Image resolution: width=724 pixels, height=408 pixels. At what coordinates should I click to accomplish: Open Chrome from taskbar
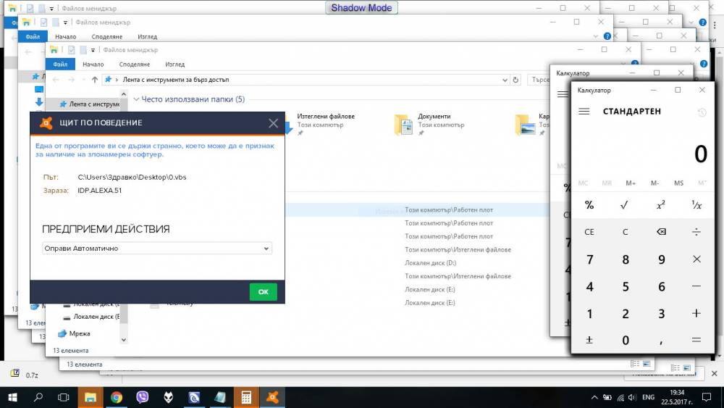(117, 397)
